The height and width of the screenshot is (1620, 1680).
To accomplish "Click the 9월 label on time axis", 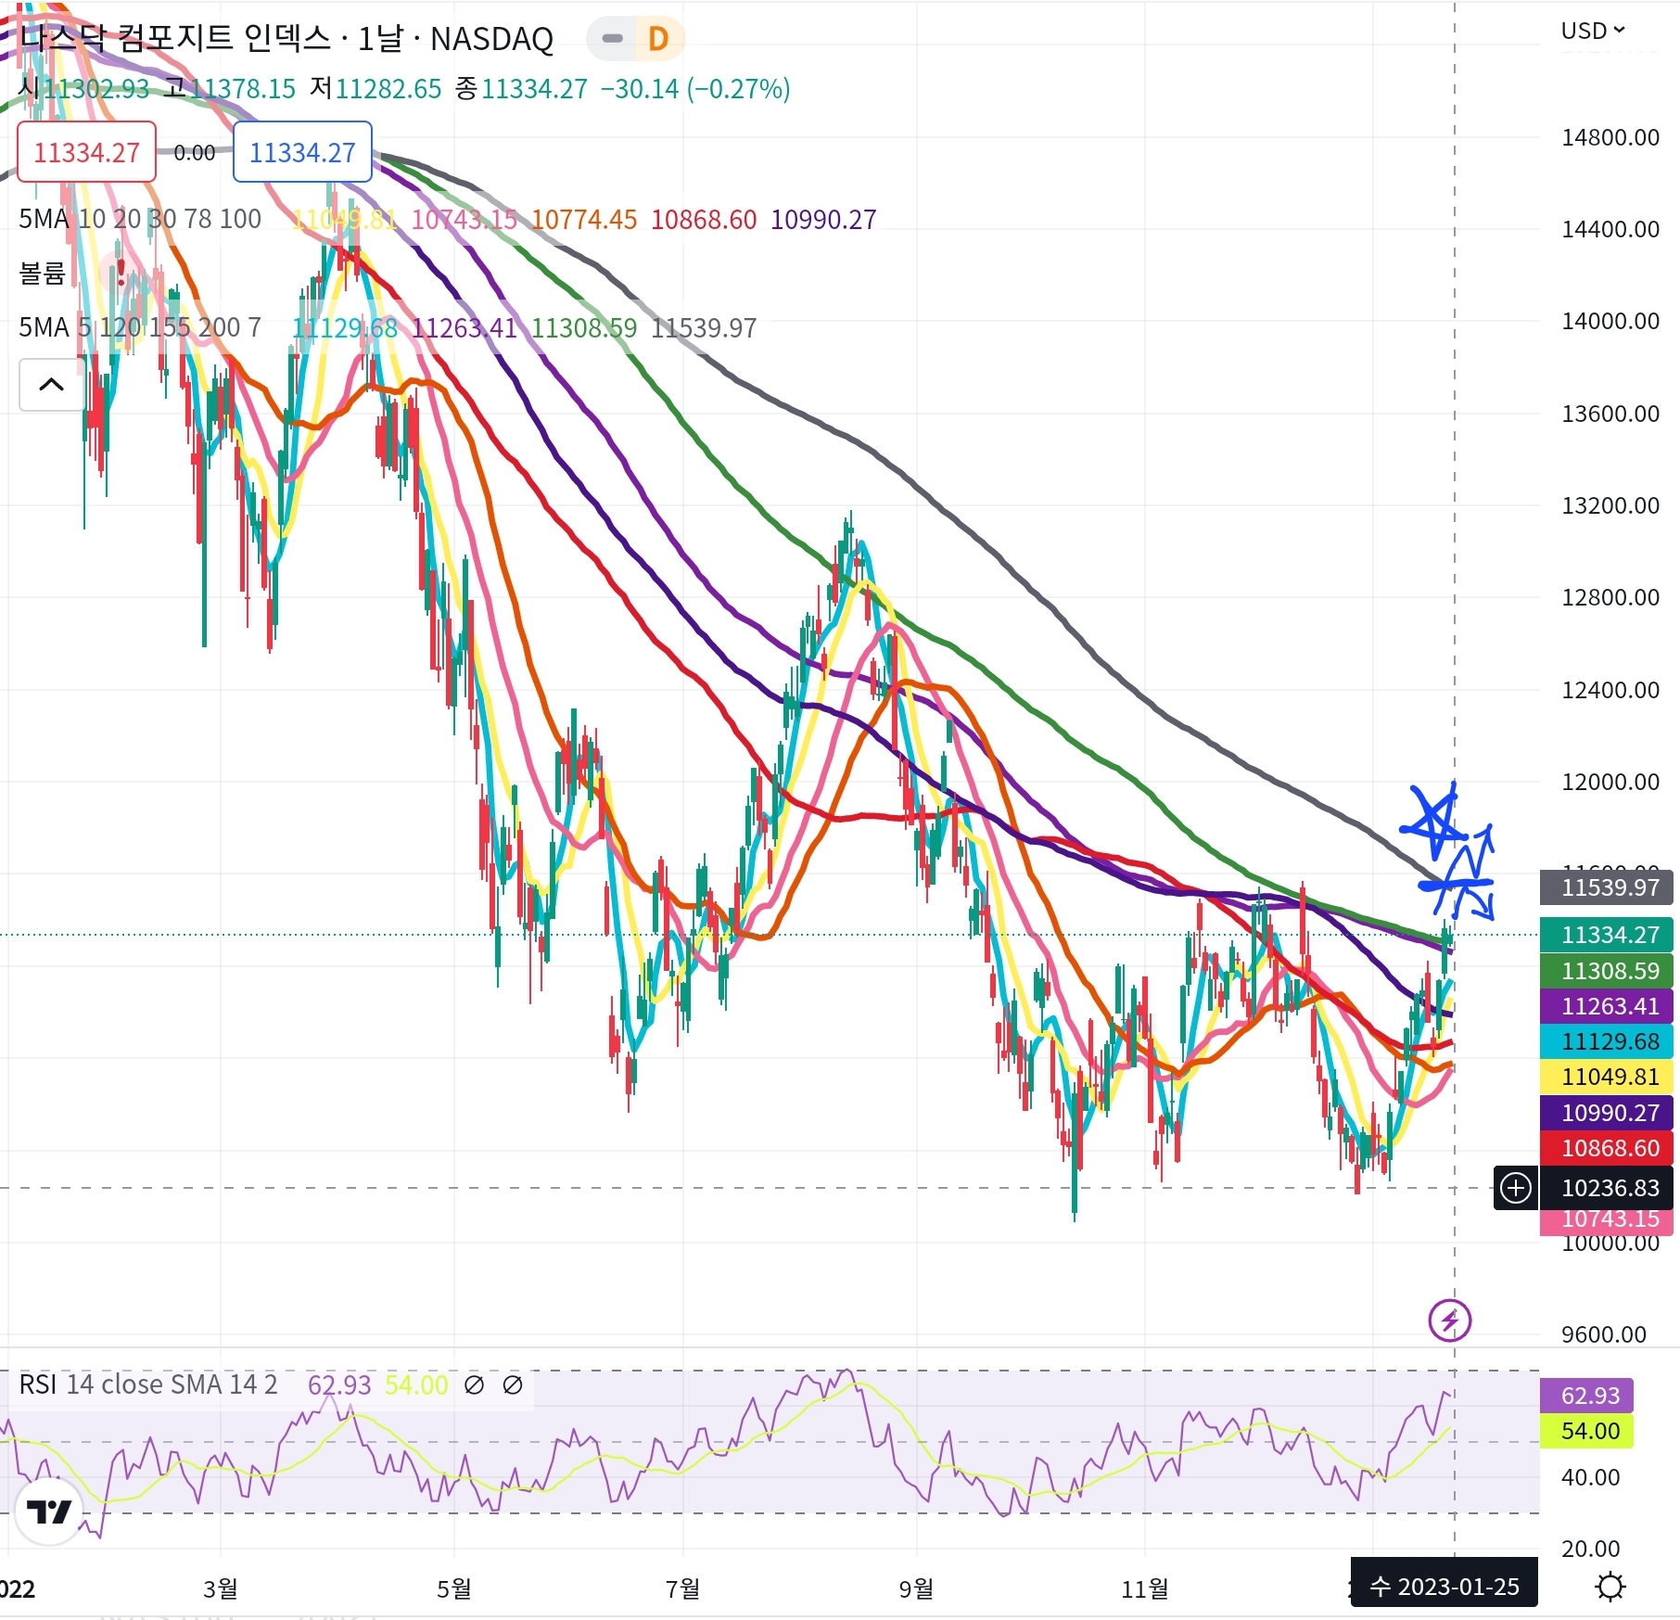I will click(x=916, y=1588).
